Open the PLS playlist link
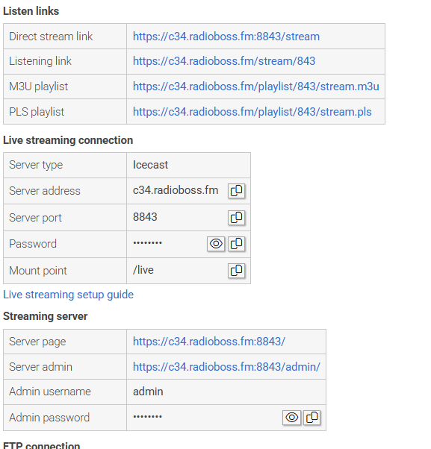Screen dimensions: 431x449 pos(252,112)
